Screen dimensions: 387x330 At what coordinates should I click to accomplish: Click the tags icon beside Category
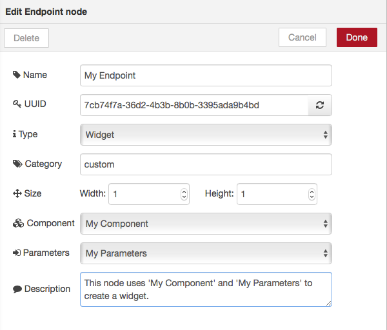pyautogui.click(x=17, y=164)
